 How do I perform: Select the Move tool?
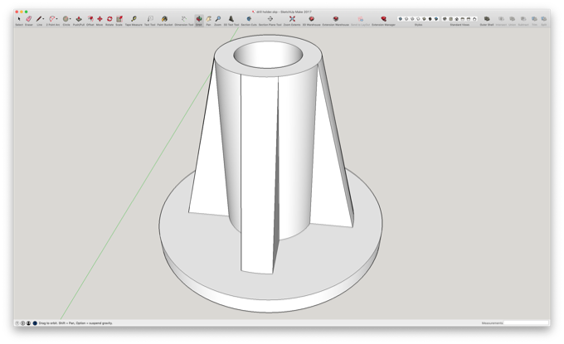tap(100, 19)
